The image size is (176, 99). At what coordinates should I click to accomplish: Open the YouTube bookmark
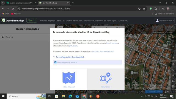(x=16, y=14)
